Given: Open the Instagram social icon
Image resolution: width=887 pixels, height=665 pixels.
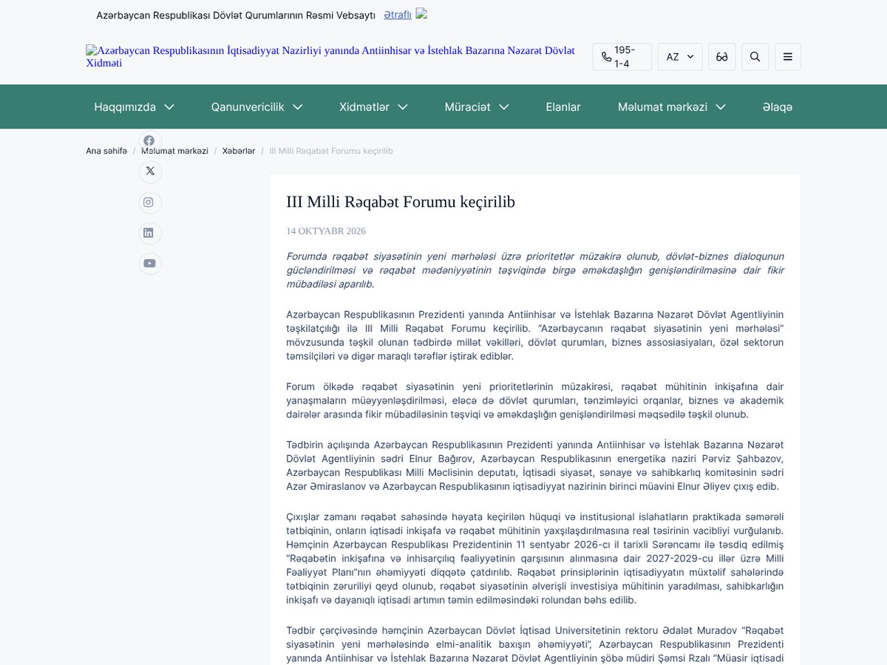Looking at the screenshot, I should tap(150, 202).
